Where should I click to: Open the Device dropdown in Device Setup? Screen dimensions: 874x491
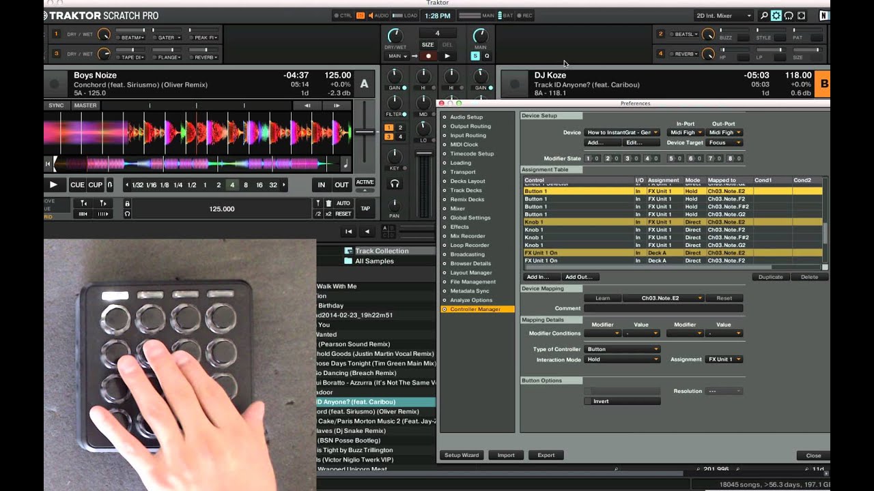coord(622,132)
